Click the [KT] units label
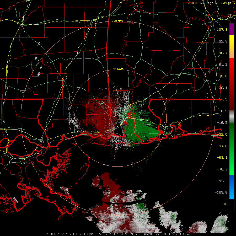 pos(224,18)
